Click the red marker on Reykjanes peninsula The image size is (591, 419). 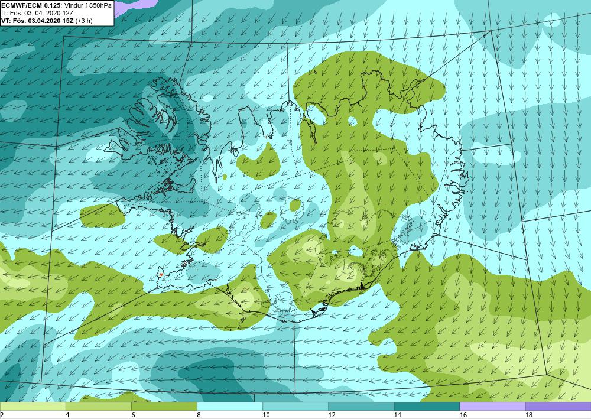point(161,274)
